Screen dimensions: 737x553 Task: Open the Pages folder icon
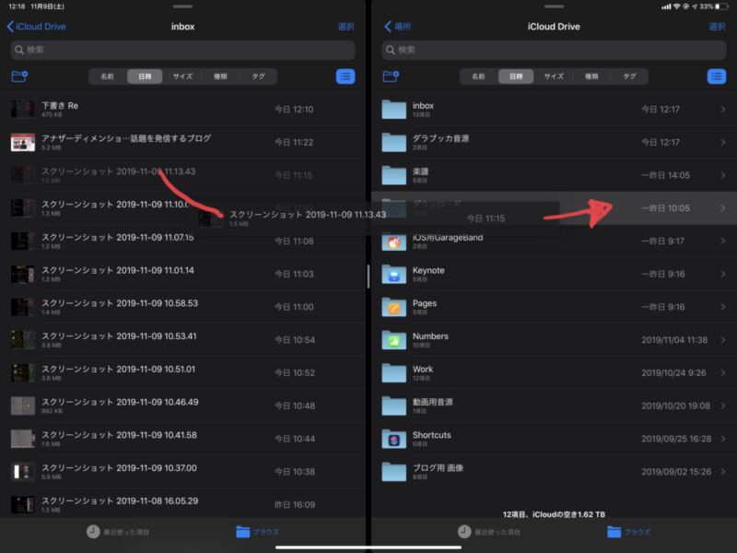[394, 307]
